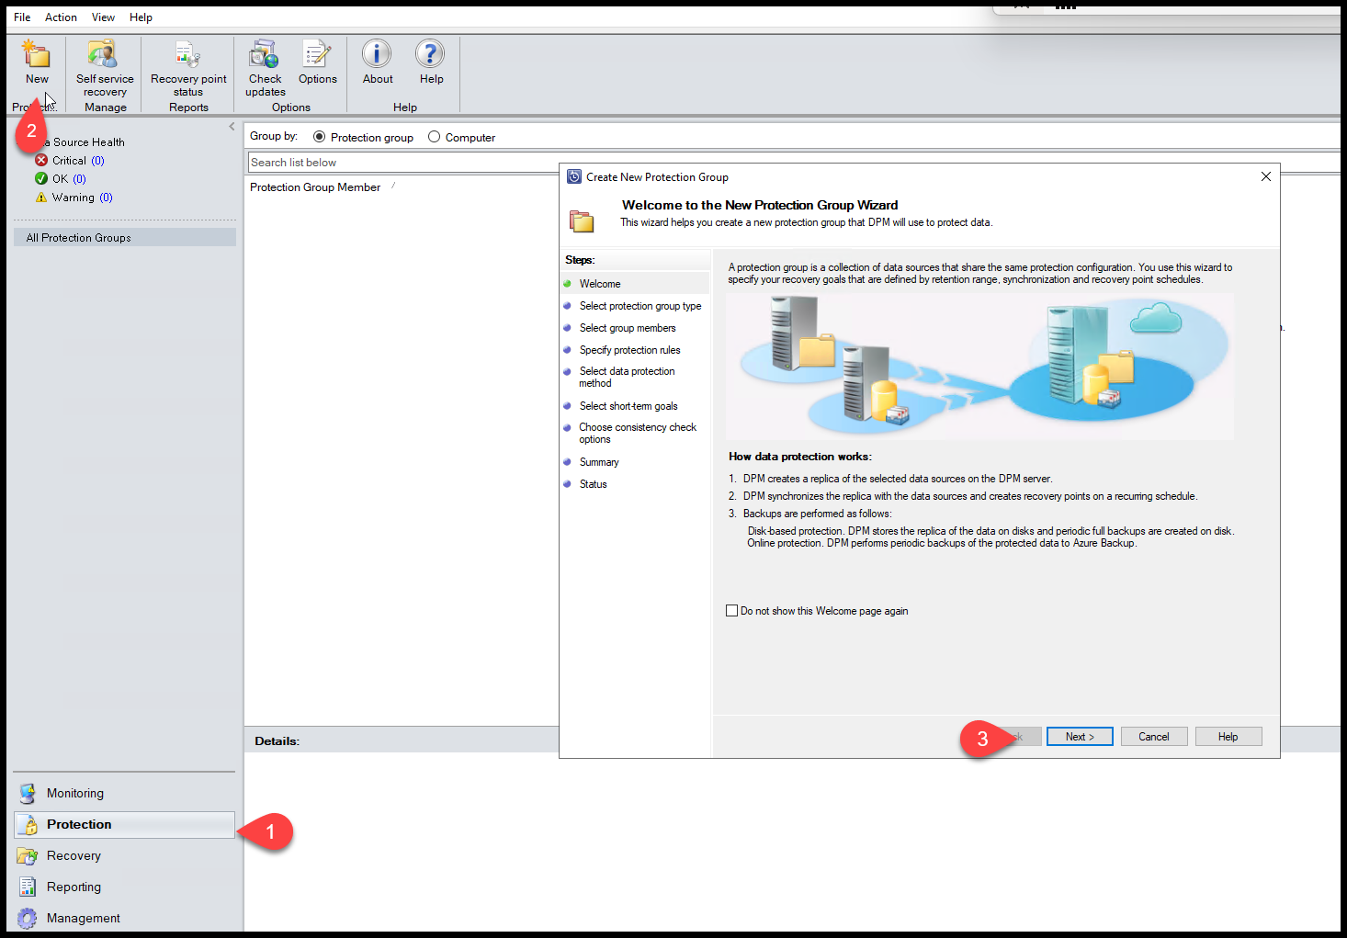Open the File menu
The image size is (1347, 938).
pos(22,17)
